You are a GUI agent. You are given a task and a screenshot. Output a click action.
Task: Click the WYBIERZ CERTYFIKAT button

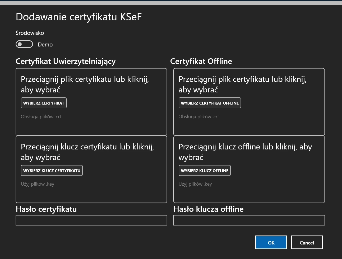[44, 103]
